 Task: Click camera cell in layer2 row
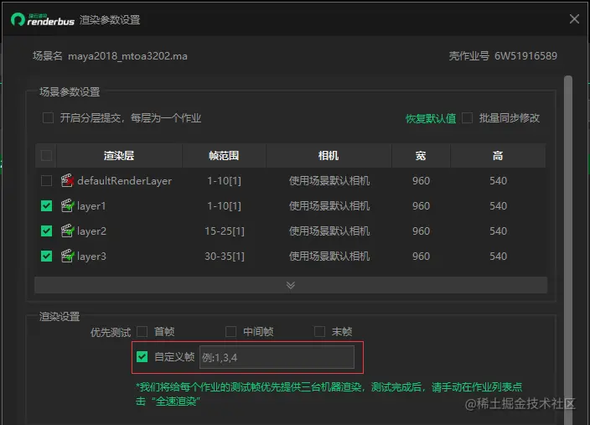coord(329,231)
